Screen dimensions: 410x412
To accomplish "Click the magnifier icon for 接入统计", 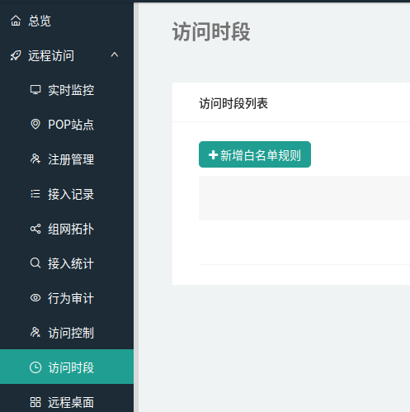I will pyautogui.click(x=35, y=263).
